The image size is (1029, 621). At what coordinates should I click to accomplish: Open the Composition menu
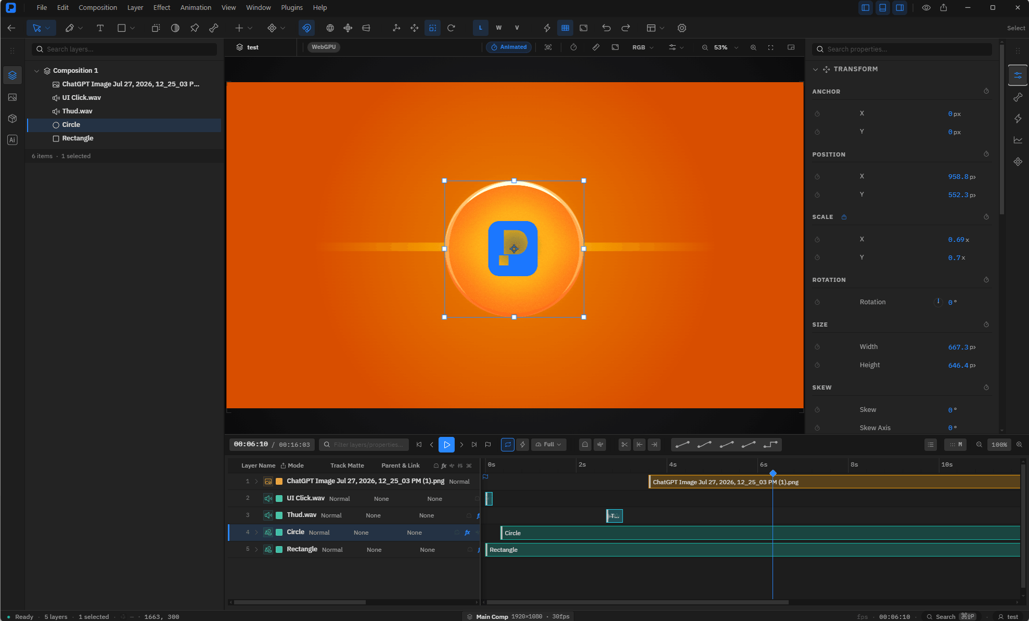(98, 8)
